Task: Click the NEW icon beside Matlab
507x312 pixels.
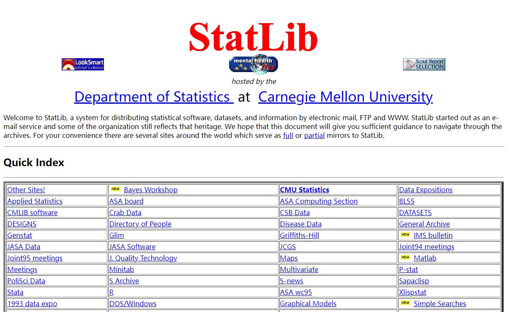Action: tap(405, 258)
